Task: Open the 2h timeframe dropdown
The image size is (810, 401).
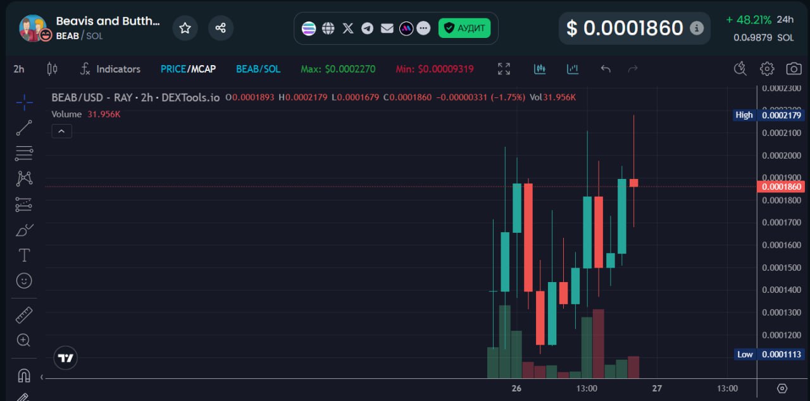Action: (x=19, y=69)
